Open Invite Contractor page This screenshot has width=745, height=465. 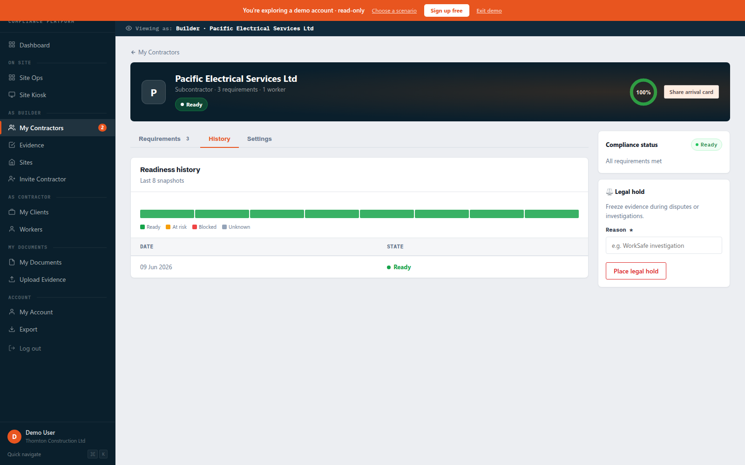(57, 179)
